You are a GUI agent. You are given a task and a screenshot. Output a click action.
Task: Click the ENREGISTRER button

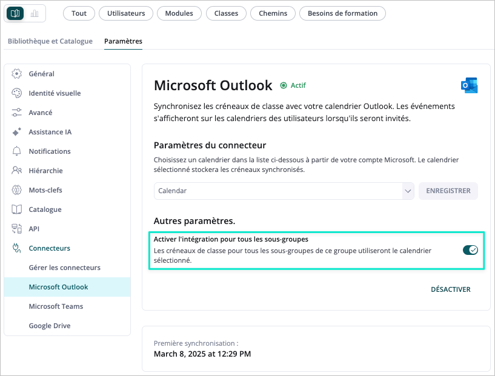click(x=448, y=191)
